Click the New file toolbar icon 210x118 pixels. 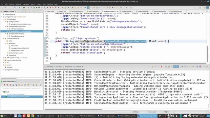click(2, 8)
